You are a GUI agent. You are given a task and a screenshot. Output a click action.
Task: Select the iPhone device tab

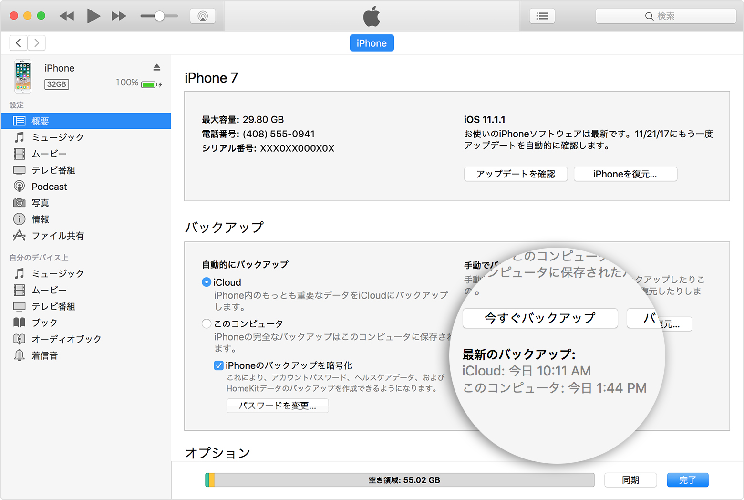372,43
